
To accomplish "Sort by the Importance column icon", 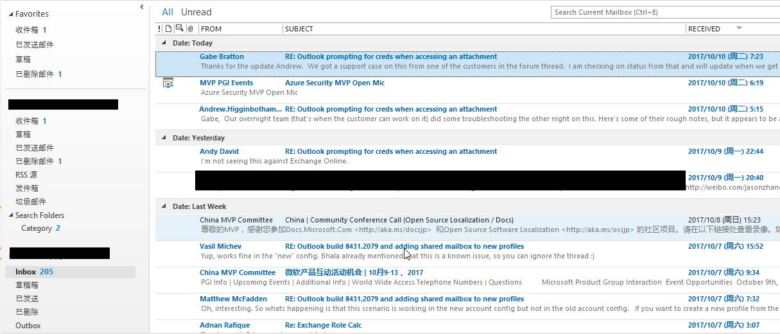I will (x=159, y=29).
